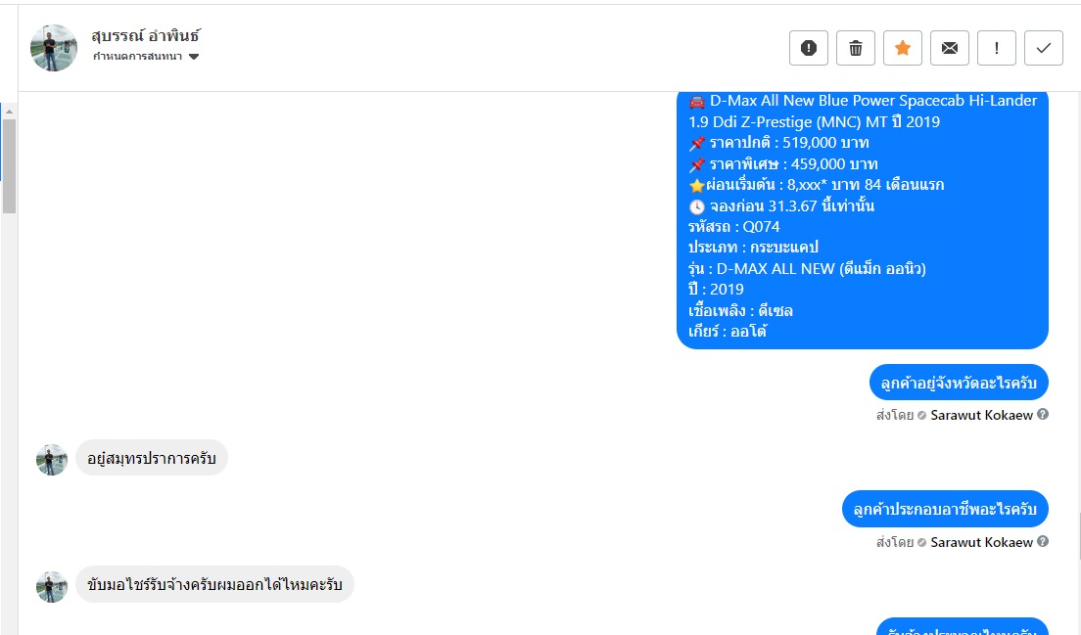
Task: Select the ขับมอไซร์รับจ้างครับผมออกได้ไหมคะรับ message
Action: point(214,585)
